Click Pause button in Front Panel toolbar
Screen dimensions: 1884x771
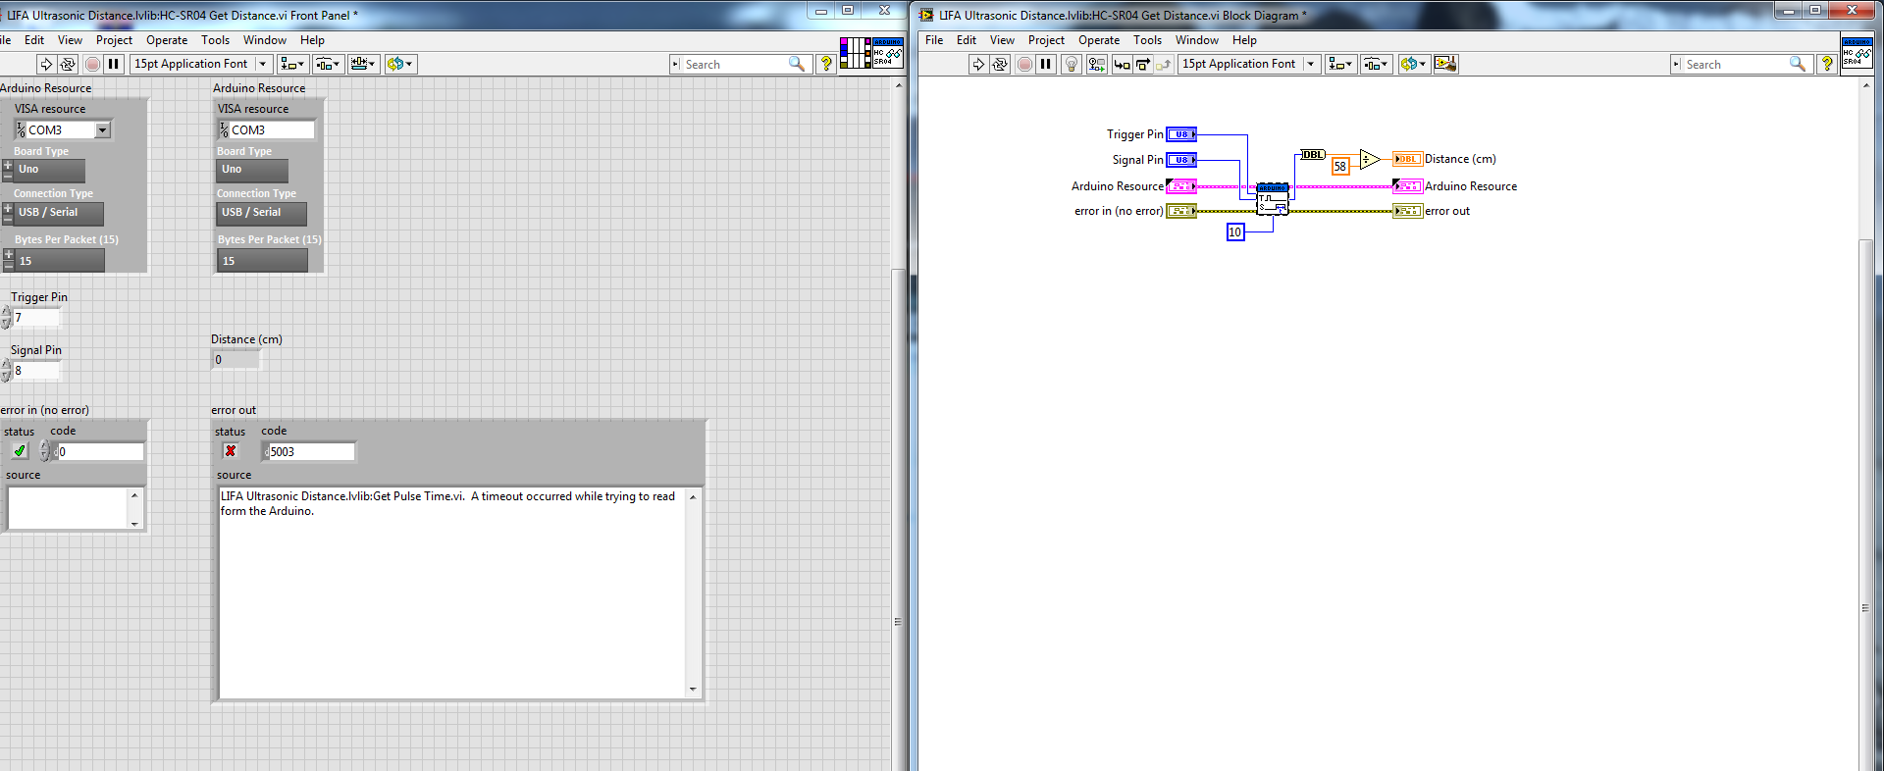114,64
